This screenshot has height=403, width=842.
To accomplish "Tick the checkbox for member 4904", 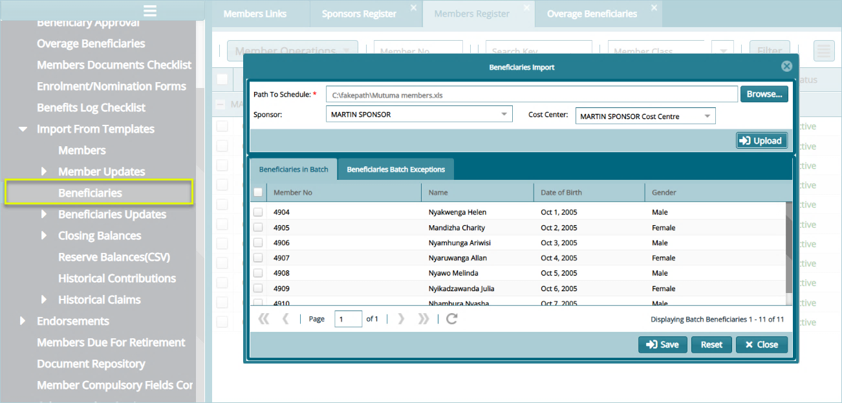I will coord(258,212).
